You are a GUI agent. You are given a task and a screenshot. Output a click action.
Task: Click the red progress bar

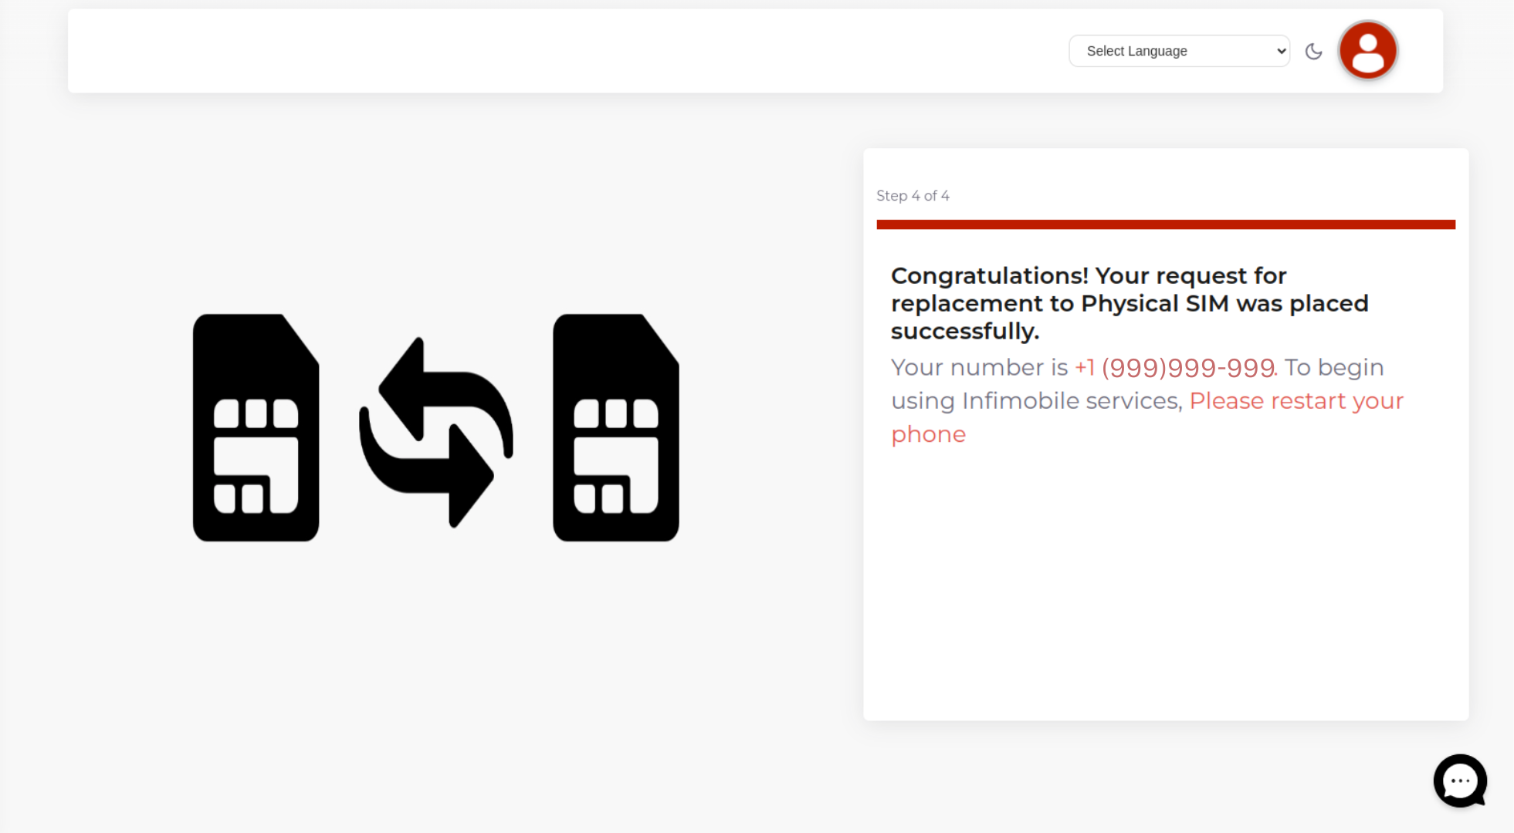tap(1165, 224)
